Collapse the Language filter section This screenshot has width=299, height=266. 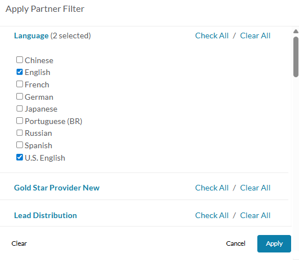point(32,36)
